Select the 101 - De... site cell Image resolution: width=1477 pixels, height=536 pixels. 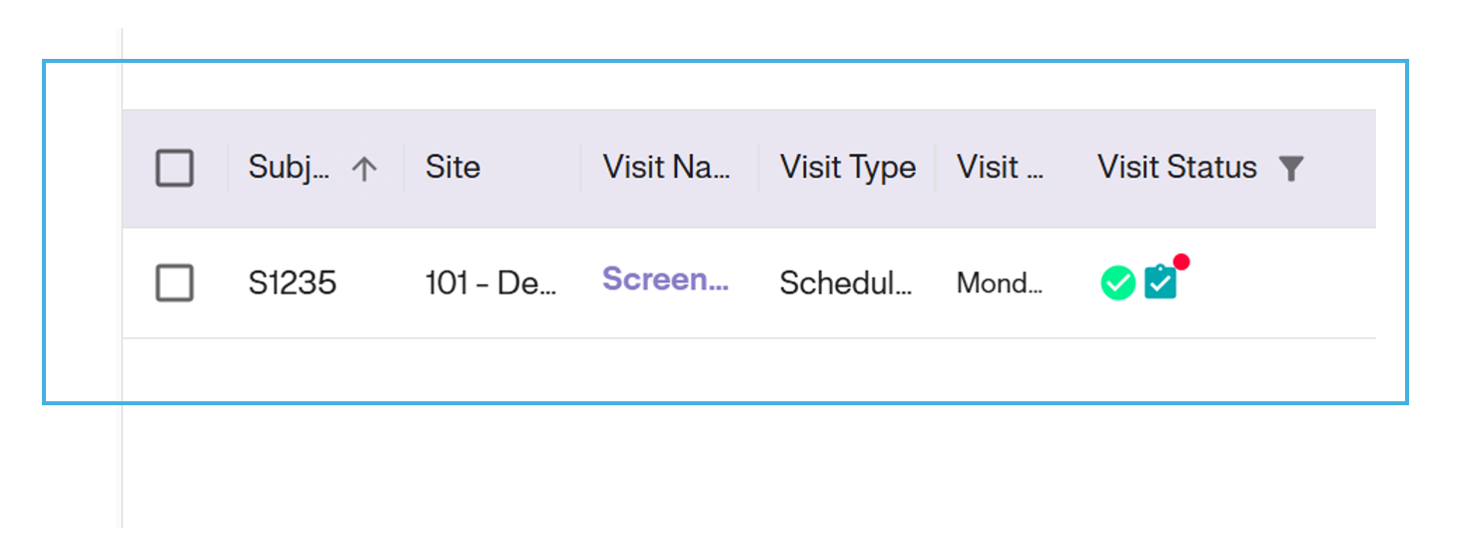click(x=490, y=284)
